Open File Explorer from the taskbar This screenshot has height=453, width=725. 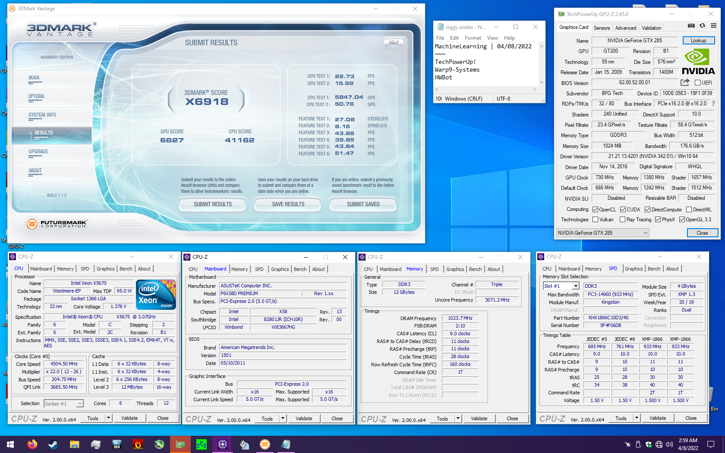(74, 444)
